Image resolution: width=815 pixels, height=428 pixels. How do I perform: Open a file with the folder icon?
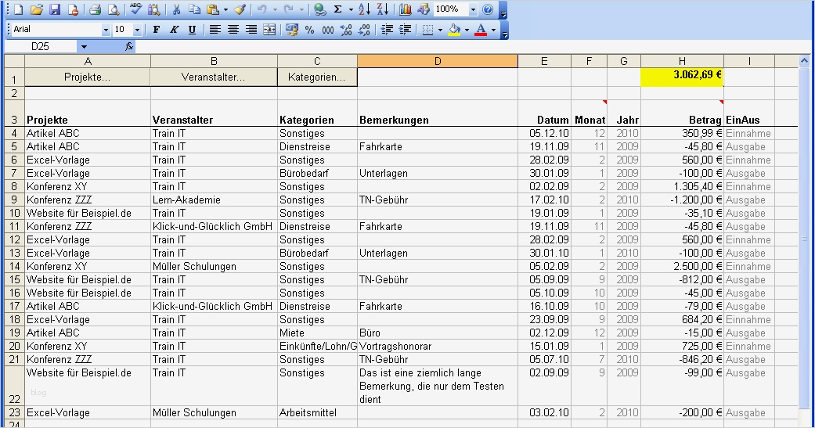(x=36, y=9)
